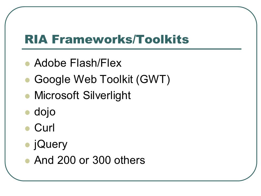Select the And 200 or 300 others line
This screenshot has width=261, height=196.
click(x=89, y=160)
